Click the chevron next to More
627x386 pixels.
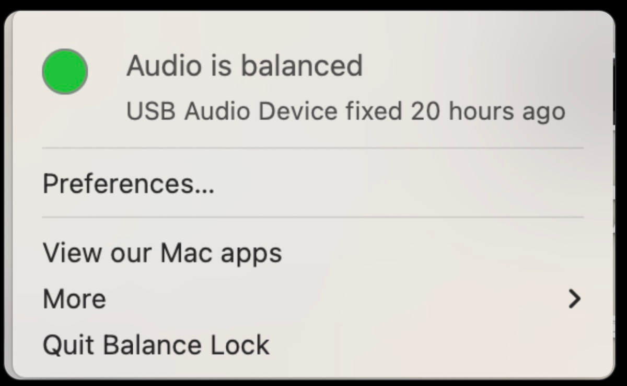(x=575, y=299)
